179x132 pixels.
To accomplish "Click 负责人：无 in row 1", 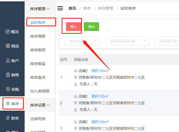I will click(x=88, y=84).
